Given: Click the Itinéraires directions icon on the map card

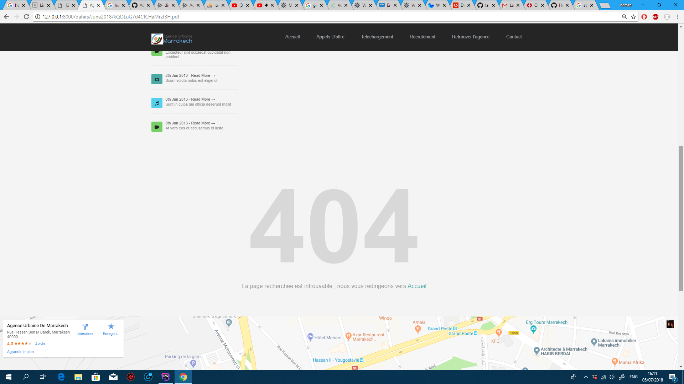Looking at the screenshot, I should click(85, 327).
